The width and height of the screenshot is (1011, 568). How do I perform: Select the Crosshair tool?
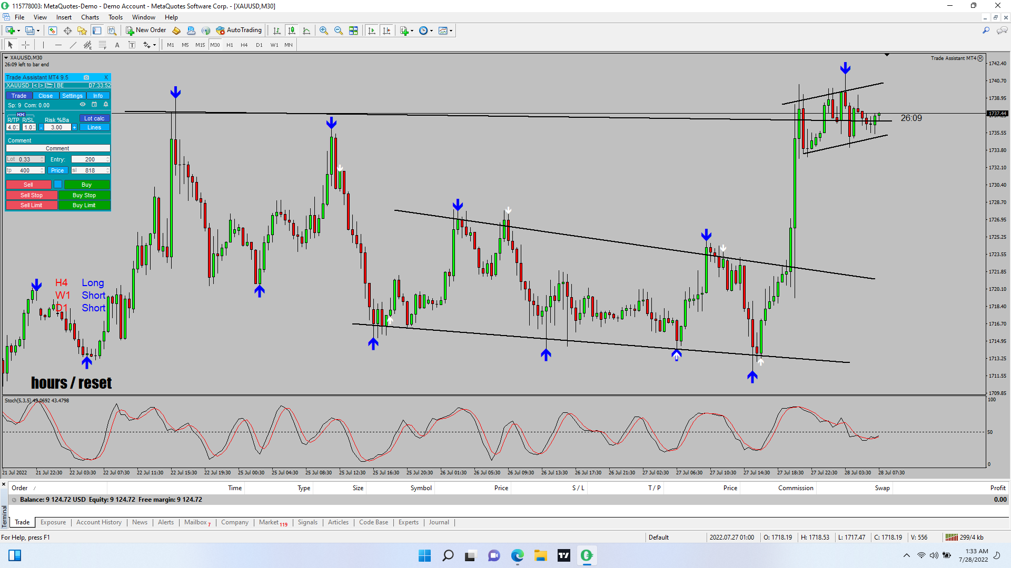(x=25, y=45)
